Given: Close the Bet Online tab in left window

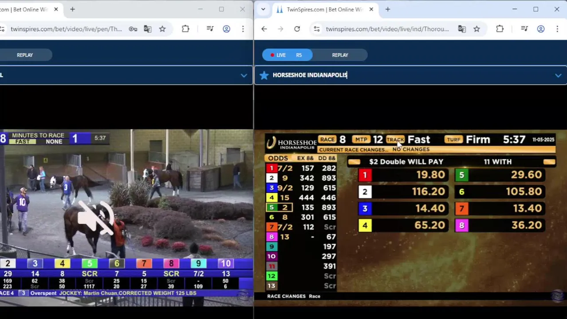Looking at the screenshot, I should [56, 9].
